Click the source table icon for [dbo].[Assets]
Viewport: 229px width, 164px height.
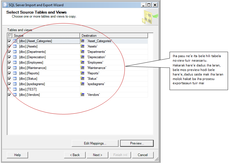[x=15, y=46]
